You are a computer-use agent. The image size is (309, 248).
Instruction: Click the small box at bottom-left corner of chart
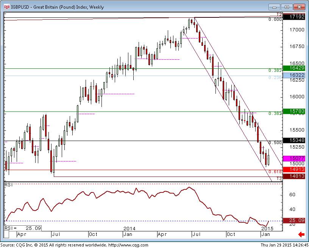tap(7, 234)
